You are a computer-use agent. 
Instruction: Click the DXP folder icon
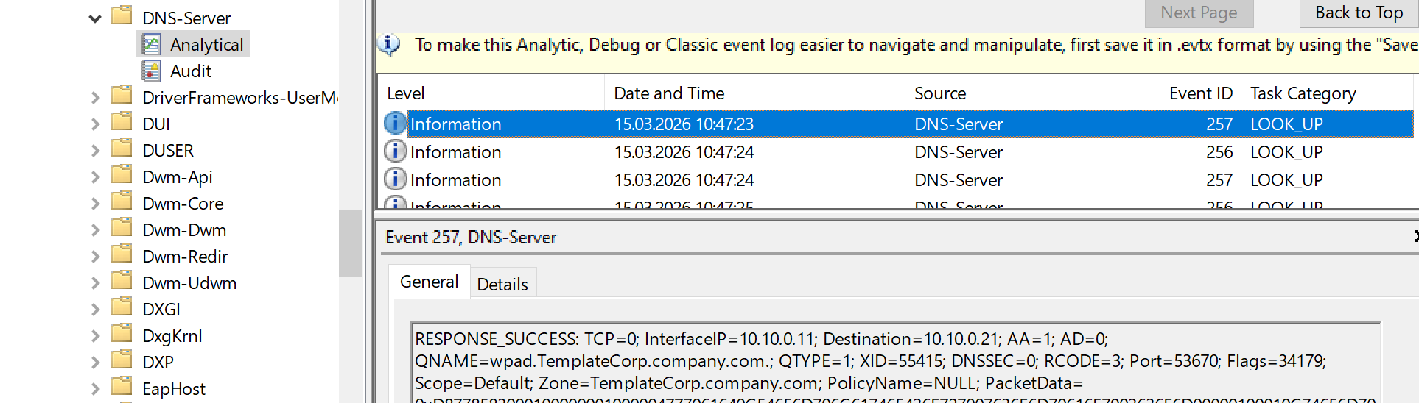(122, 360)
